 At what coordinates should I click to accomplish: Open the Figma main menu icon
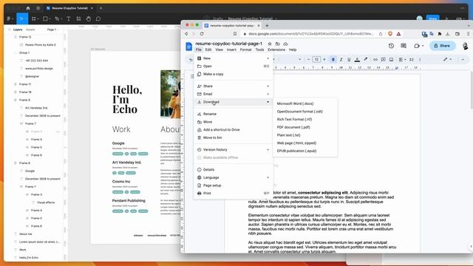(x=9, y=18)
